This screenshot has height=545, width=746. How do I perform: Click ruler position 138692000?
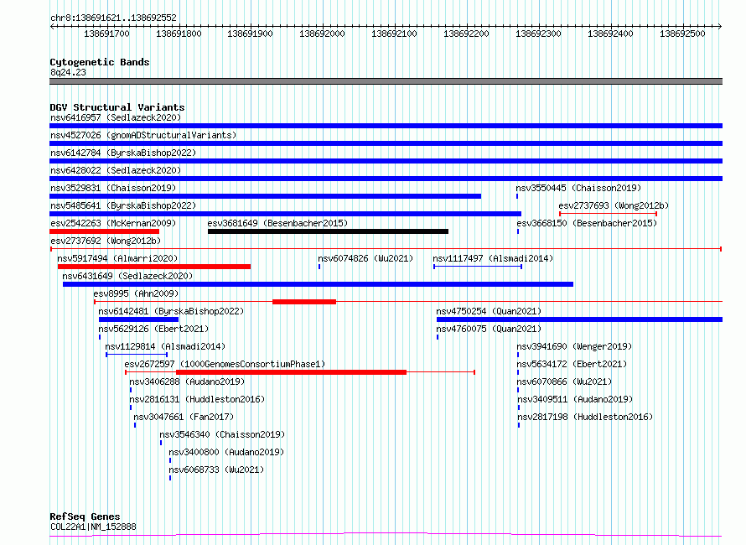(x=322, y=34)
